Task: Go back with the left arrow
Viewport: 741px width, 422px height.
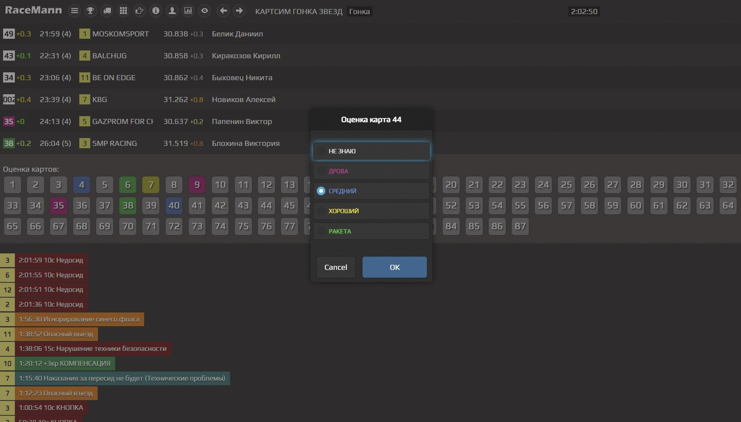Action: point(223,11)
